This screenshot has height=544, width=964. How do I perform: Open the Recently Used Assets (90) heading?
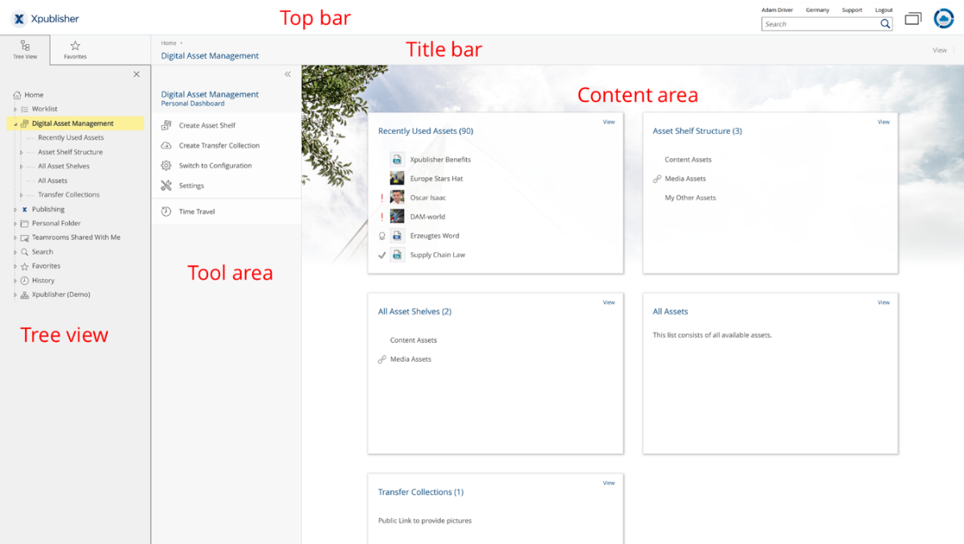click(426, 131)
